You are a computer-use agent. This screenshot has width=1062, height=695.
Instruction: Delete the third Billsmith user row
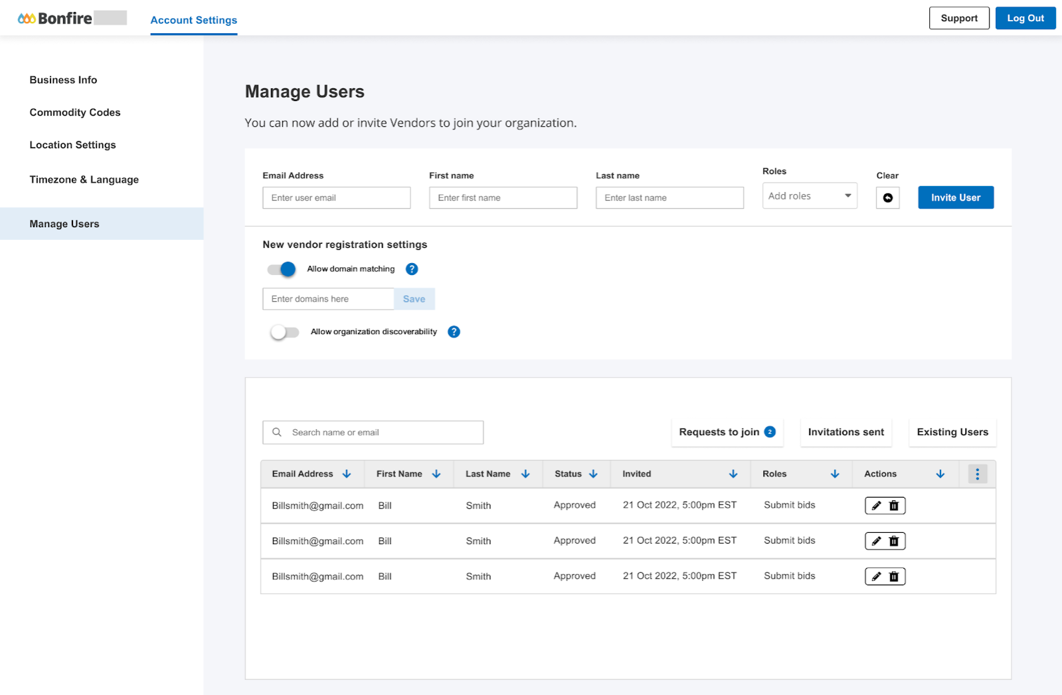pos(894,576)
